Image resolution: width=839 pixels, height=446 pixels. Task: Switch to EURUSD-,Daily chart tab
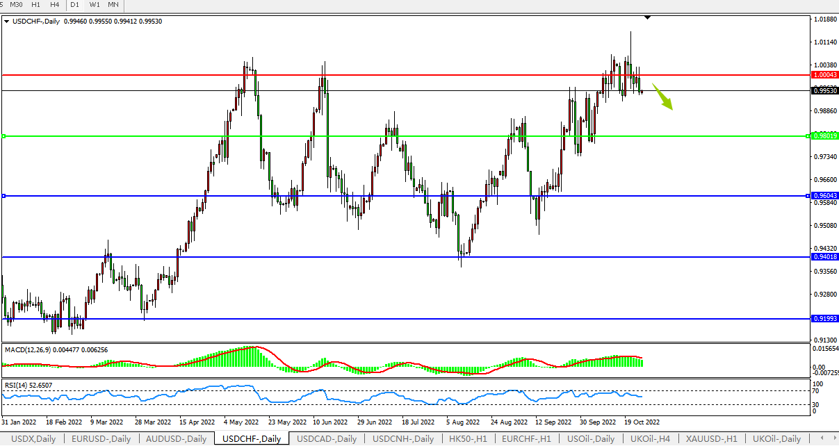click(101, 439)
